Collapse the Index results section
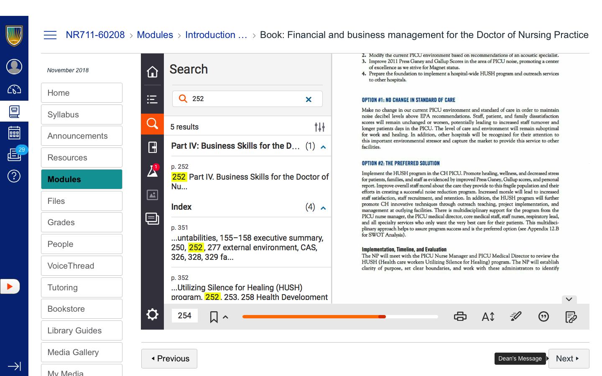 (323, 208)
